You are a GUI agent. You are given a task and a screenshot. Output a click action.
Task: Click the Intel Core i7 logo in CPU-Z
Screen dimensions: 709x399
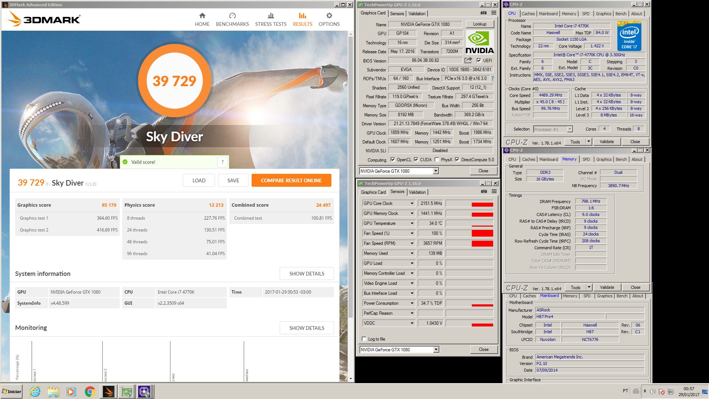pos(629,36)
